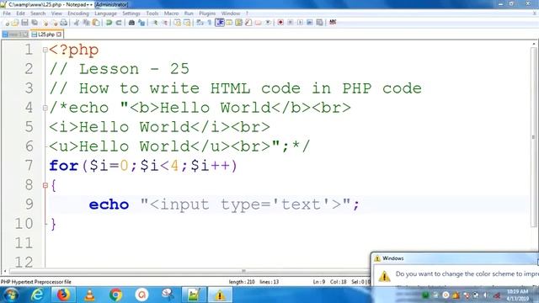Click 'PHP Hypertext Preprocessor file' in status bar

point(35,282)
